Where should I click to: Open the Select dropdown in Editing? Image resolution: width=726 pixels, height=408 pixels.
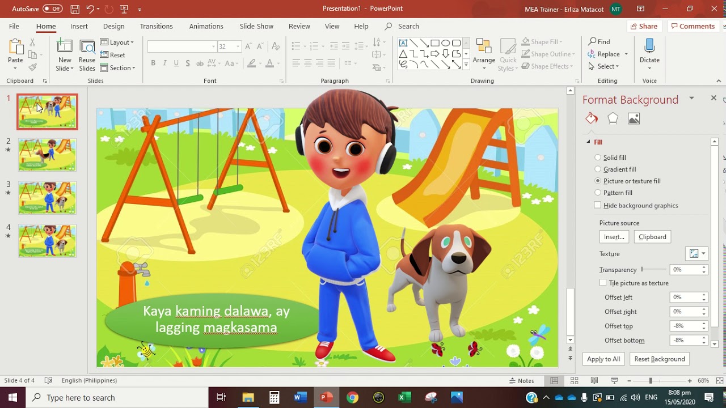point(604,66)
